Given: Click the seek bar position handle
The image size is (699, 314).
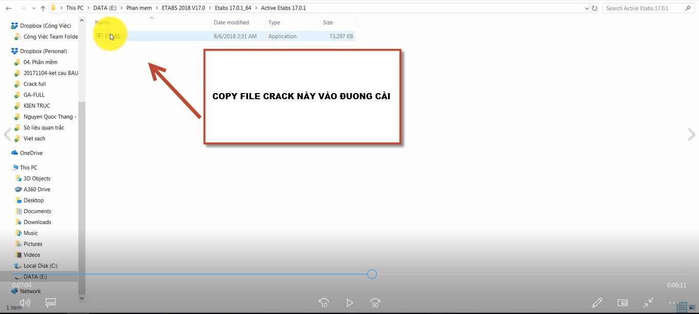Looking at the screenshot, I should [x=372, y=274].
